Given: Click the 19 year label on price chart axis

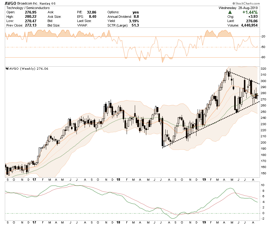Looking at the screenshot, I should [x=204, y=179].
